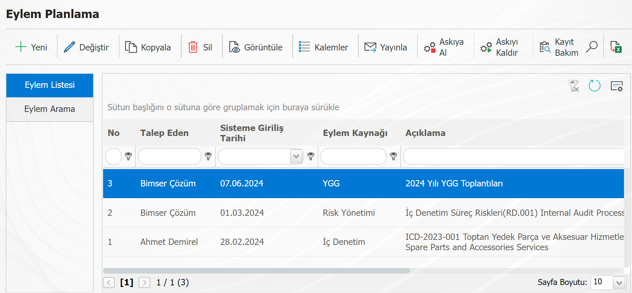632x293 pixels.
Task: Click the Yeni (new) plus icon
Action: coord(21,47)
